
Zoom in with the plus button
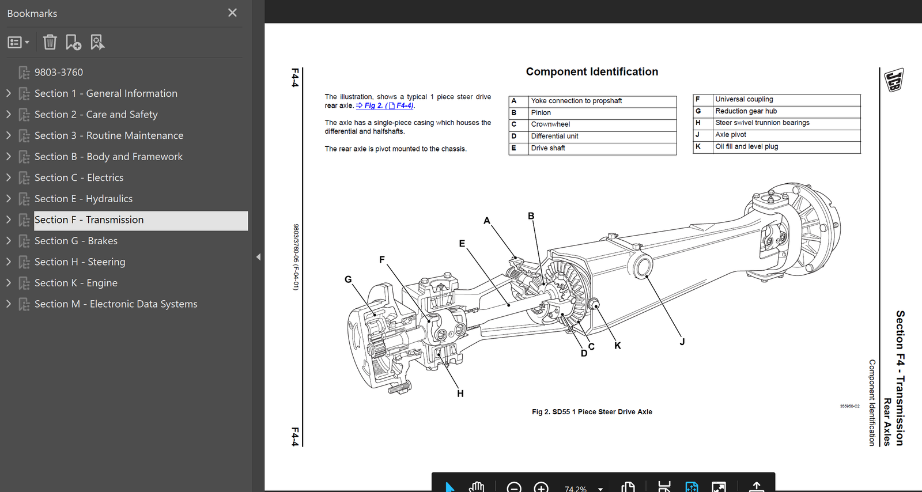pyautogui.click(x=541, y=488)
